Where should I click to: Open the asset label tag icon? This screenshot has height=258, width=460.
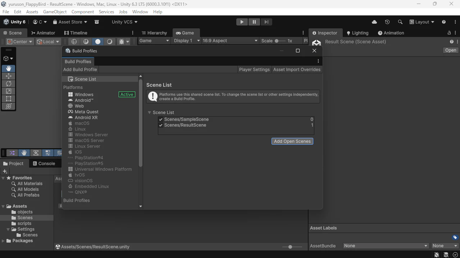pos(455,238)
